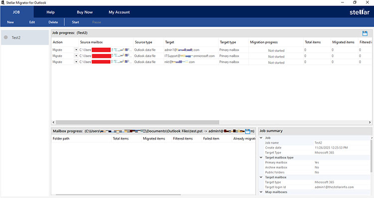
Task: Click the save icon in Job progress header
Action: click(365, 33)
